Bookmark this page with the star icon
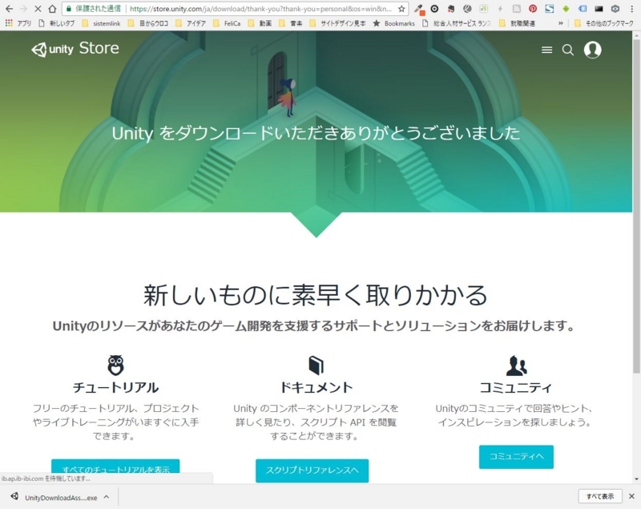The image size is (641, 509). (x=401, y=9)
